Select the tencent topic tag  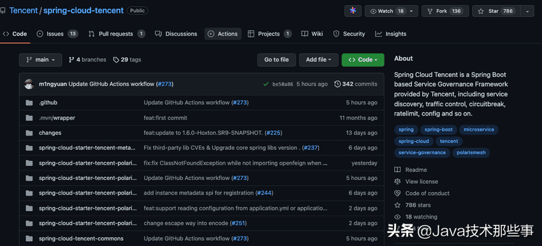(449, 141)
